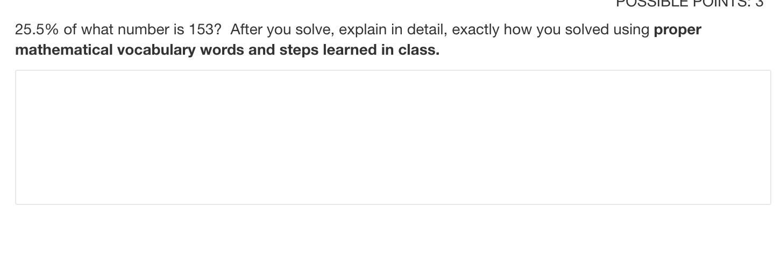Click the words 'of what number is'
This screenshot has width=781, height=265.
(124, 30)
